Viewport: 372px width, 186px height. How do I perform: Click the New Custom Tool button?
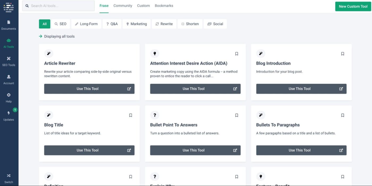(x=353, y=6)
